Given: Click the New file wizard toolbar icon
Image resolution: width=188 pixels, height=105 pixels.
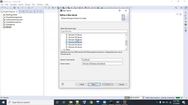Looking at the screenshot, I should [x=2, y=8].
